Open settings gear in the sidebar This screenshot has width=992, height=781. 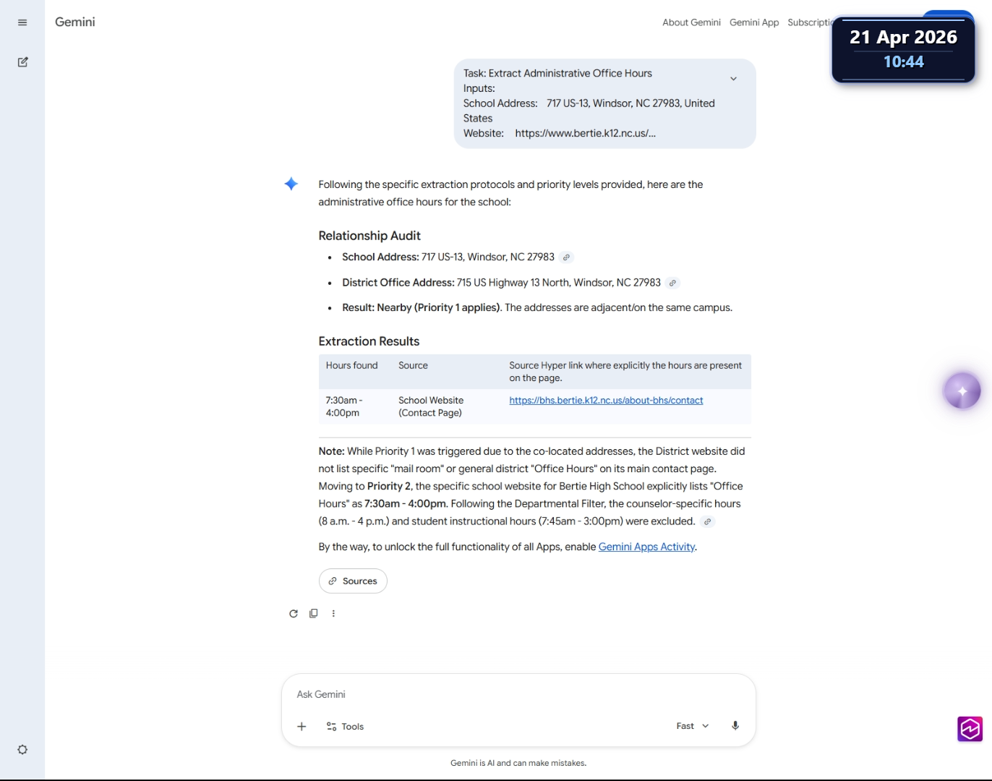(x=22, y=750)
